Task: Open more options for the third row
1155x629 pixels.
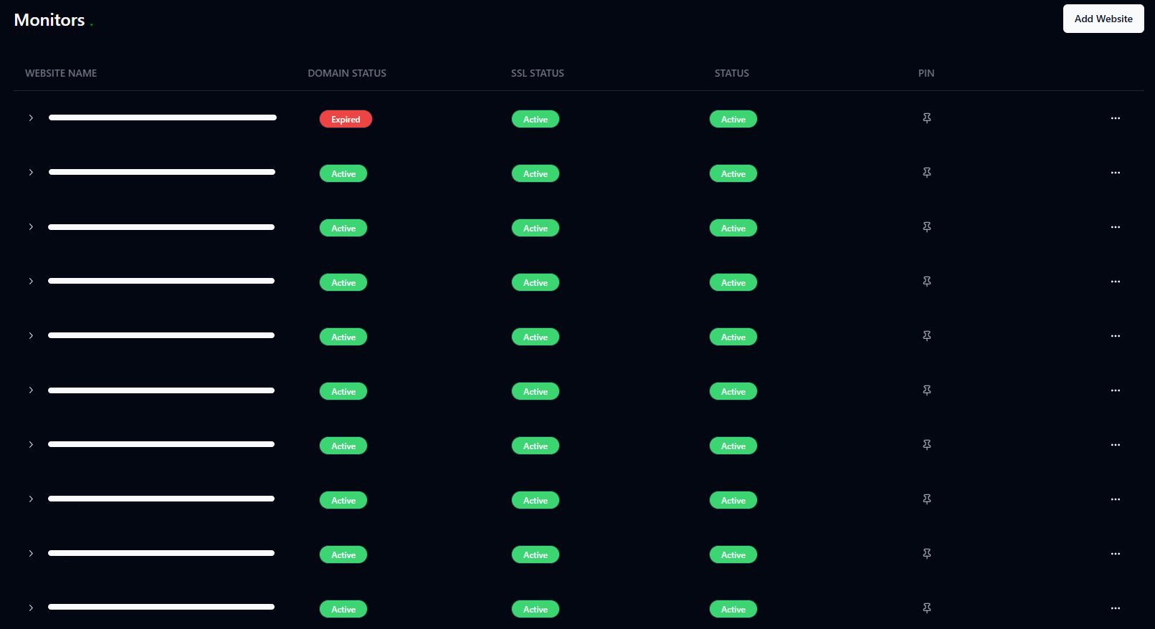Action: pyautogui.click(x=1115, y=227)
